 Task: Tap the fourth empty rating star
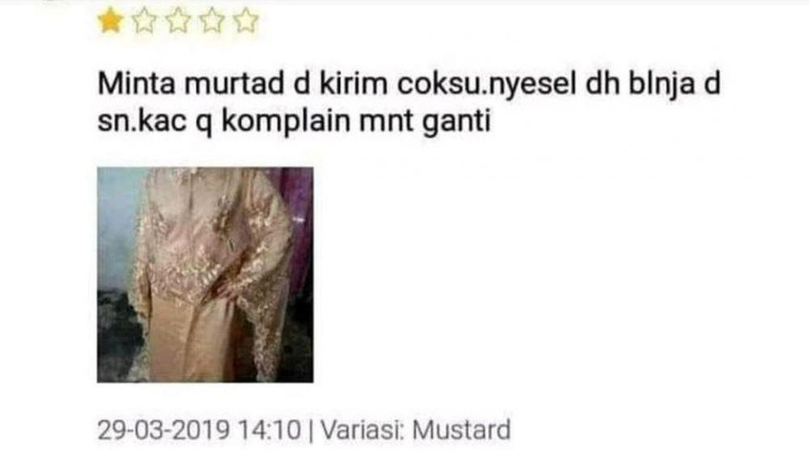212,21
